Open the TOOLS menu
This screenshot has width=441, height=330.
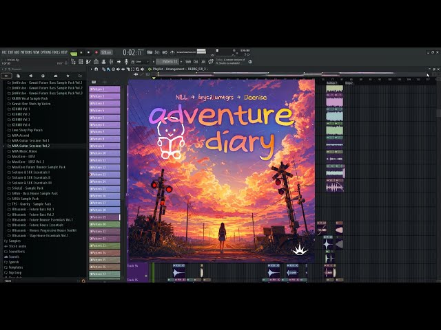point(57,52)
